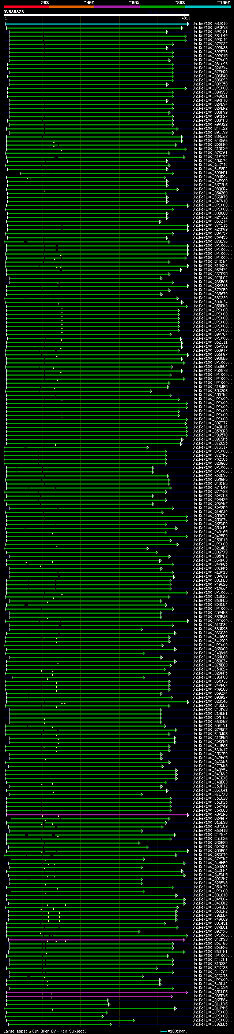The width and height of the screenshot is (234, 1034).
Task: Click the cyan =100char. scale legend
Action: (x=175, y=1031)
